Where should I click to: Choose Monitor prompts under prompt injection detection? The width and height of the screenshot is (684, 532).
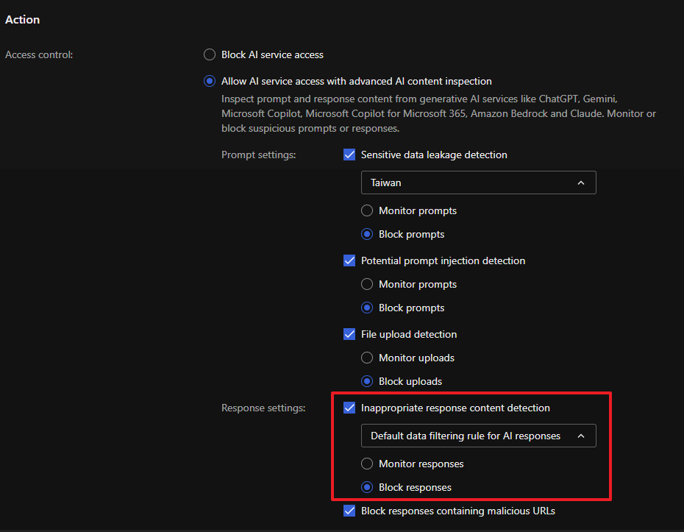(367, 284)
